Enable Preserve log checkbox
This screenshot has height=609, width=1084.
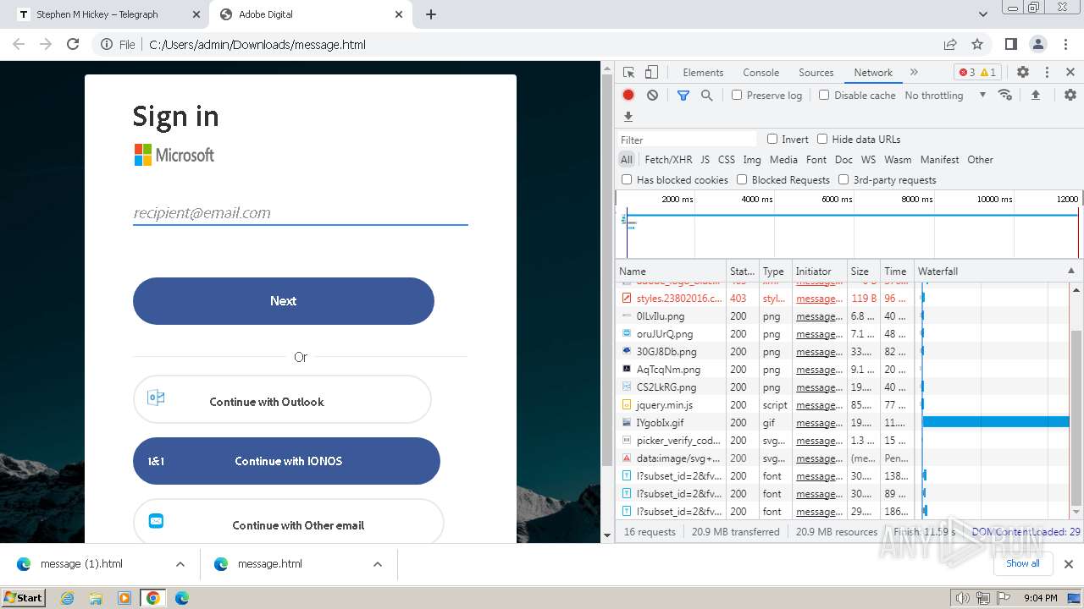(x=737, y=96)
